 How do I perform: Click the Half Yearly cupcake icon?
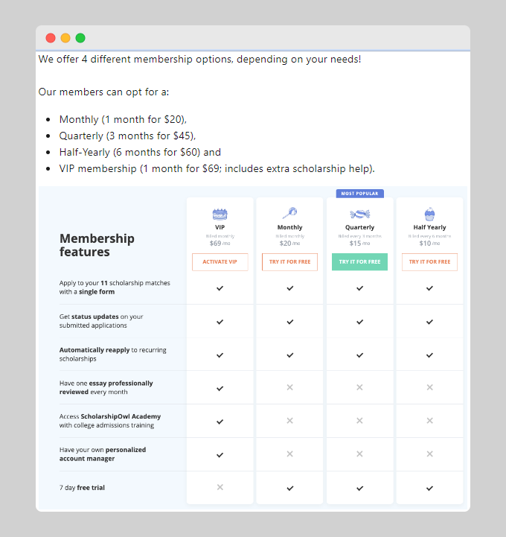429,214
